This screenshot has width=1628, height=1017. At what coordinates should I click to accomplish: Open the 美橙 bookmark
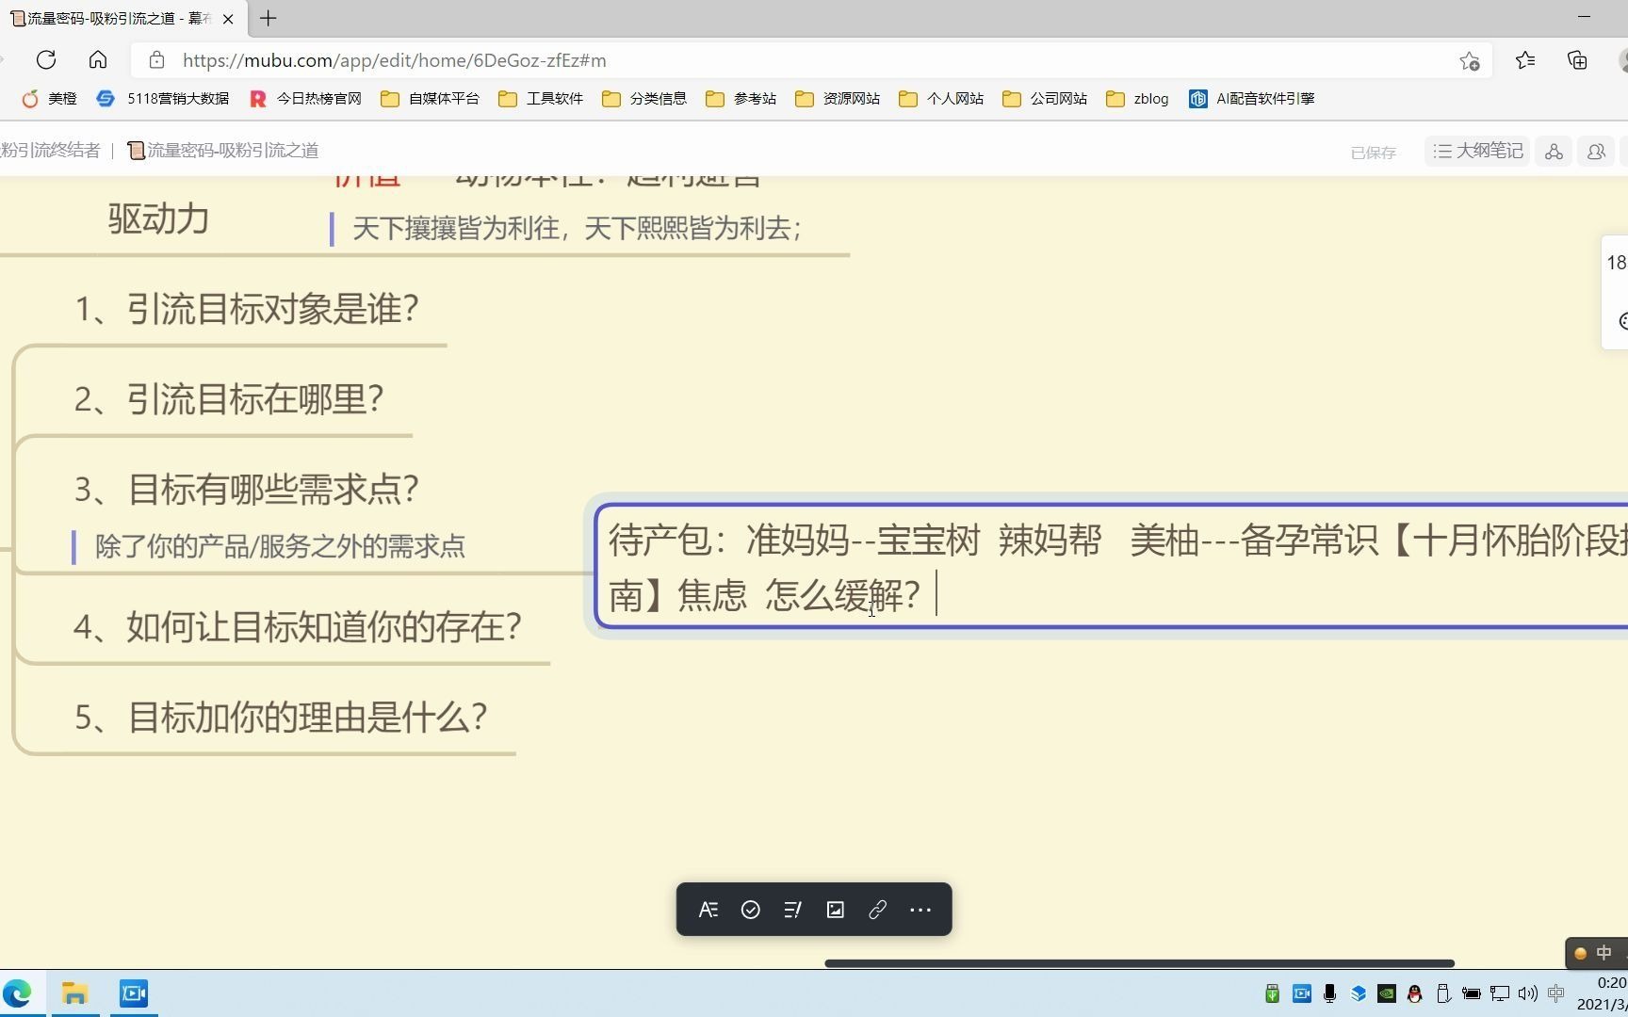[x=50, y=99]
